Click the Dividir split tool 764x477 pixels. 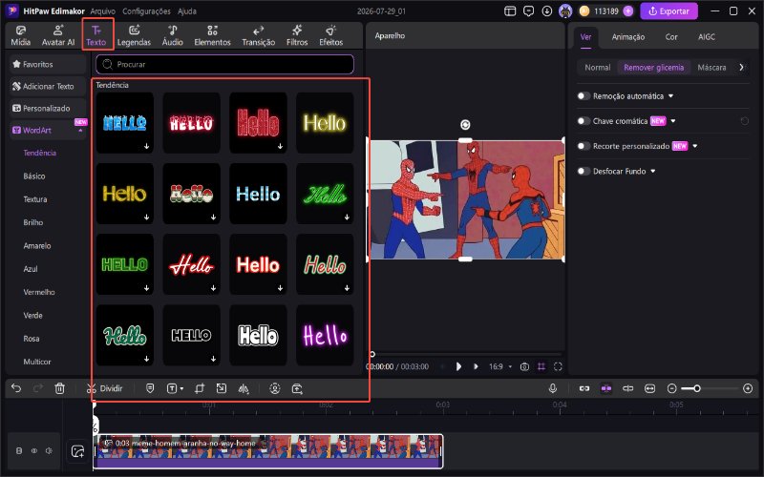[x=104, y=388]
